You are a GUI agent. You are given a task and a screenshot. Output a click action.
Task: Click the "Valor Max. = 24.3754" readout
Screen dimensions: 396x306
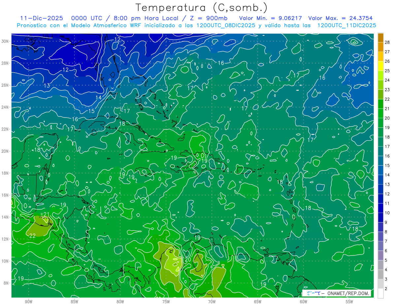tap(341, 18)
